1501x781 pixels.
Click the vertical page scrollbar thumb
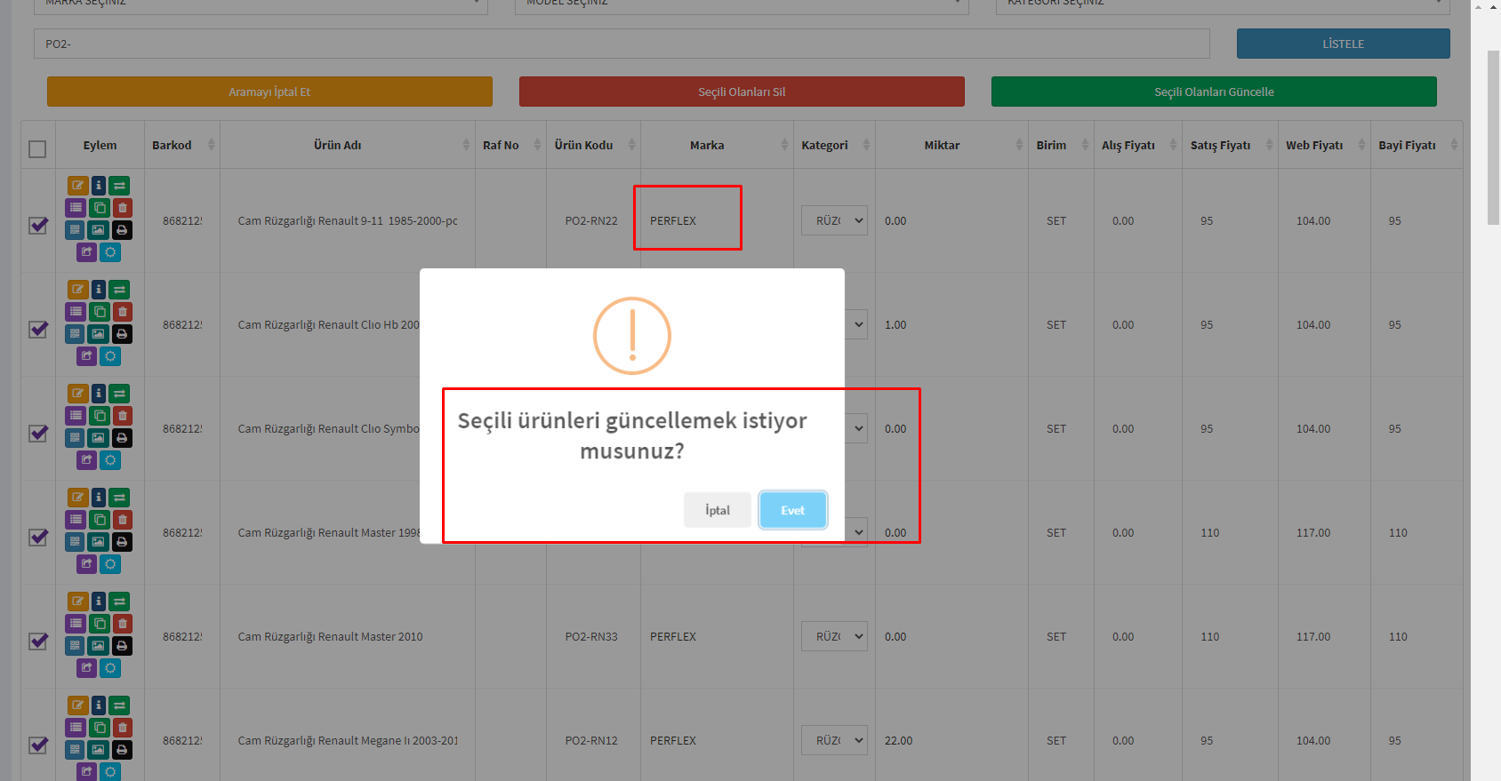tap(1493, 138)
